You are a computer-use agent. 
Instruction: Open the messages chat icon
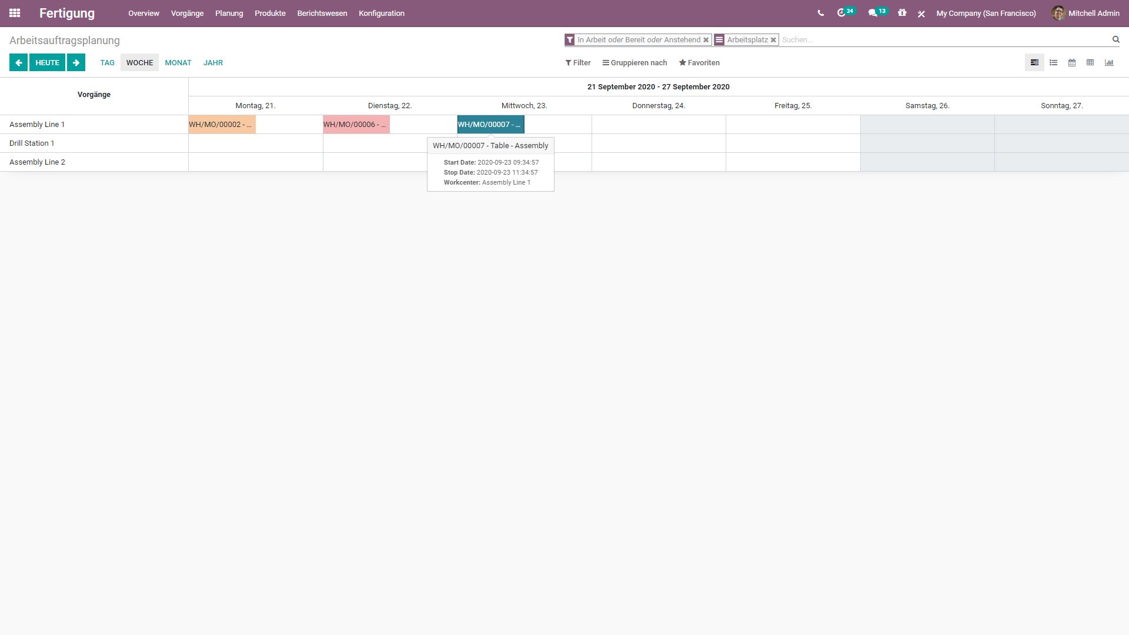tap(873, 13)
